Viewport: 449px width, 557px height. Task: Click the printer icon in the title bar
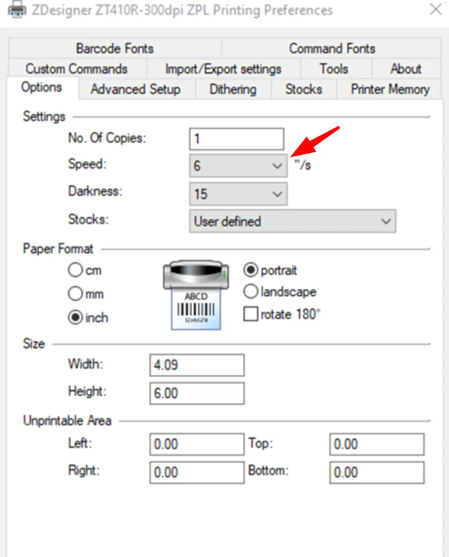point(17,9)
